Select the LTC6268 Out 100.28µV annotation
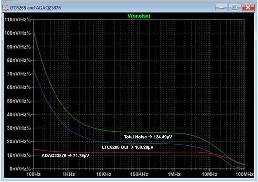This screenshot has height=182, width=258. [128, 147]
